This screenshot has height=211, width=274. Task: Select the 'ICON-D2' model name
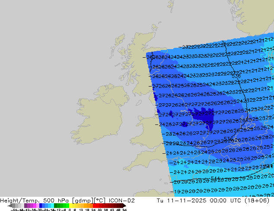(x=121, y=201)
